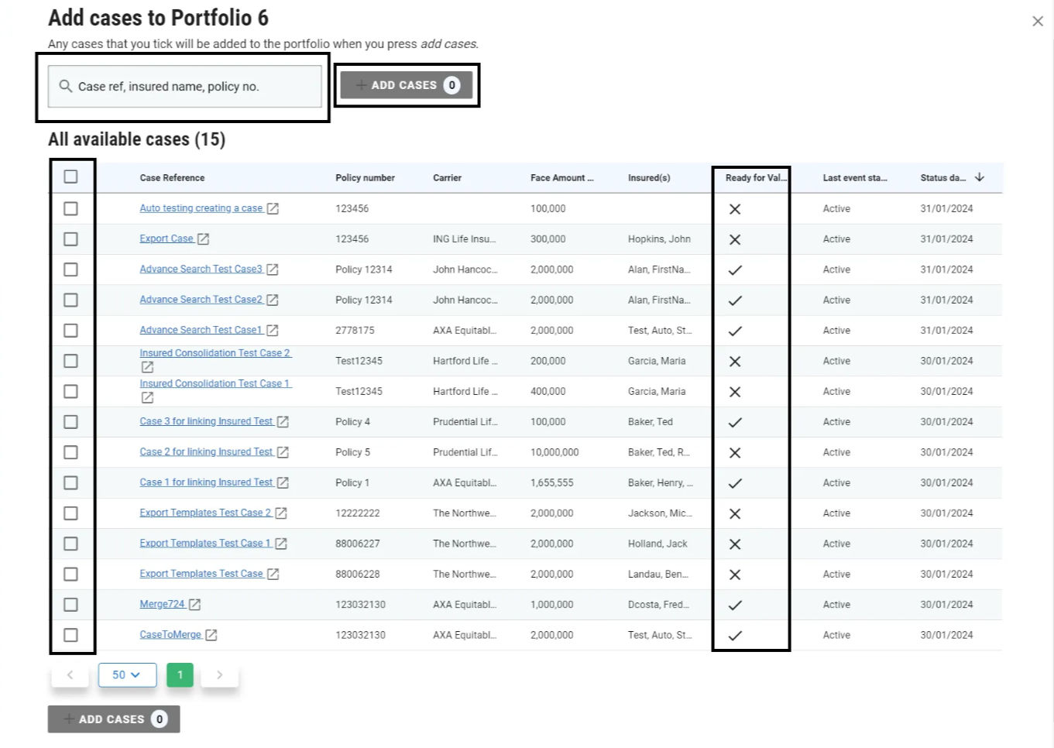Screen dimensions: 1054x748
Task: Sort by the Face Amount column header
Action: pos(561,178)
